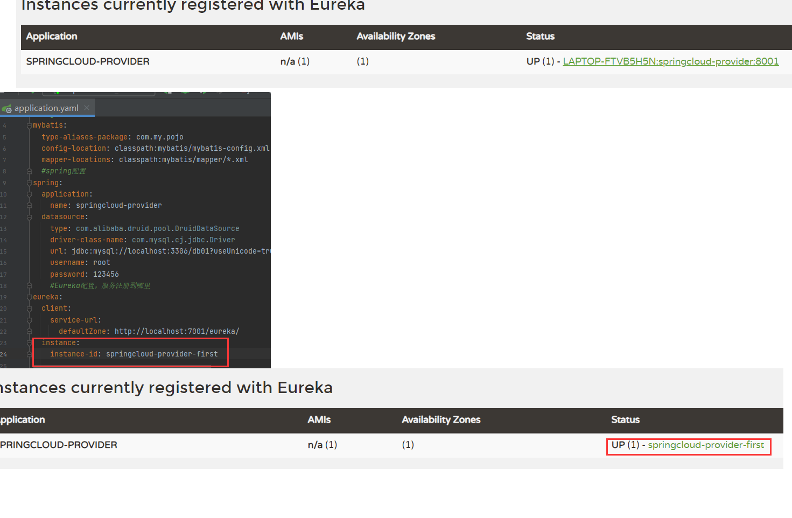Place cursor on mapper-locations line

coord(145,160)
